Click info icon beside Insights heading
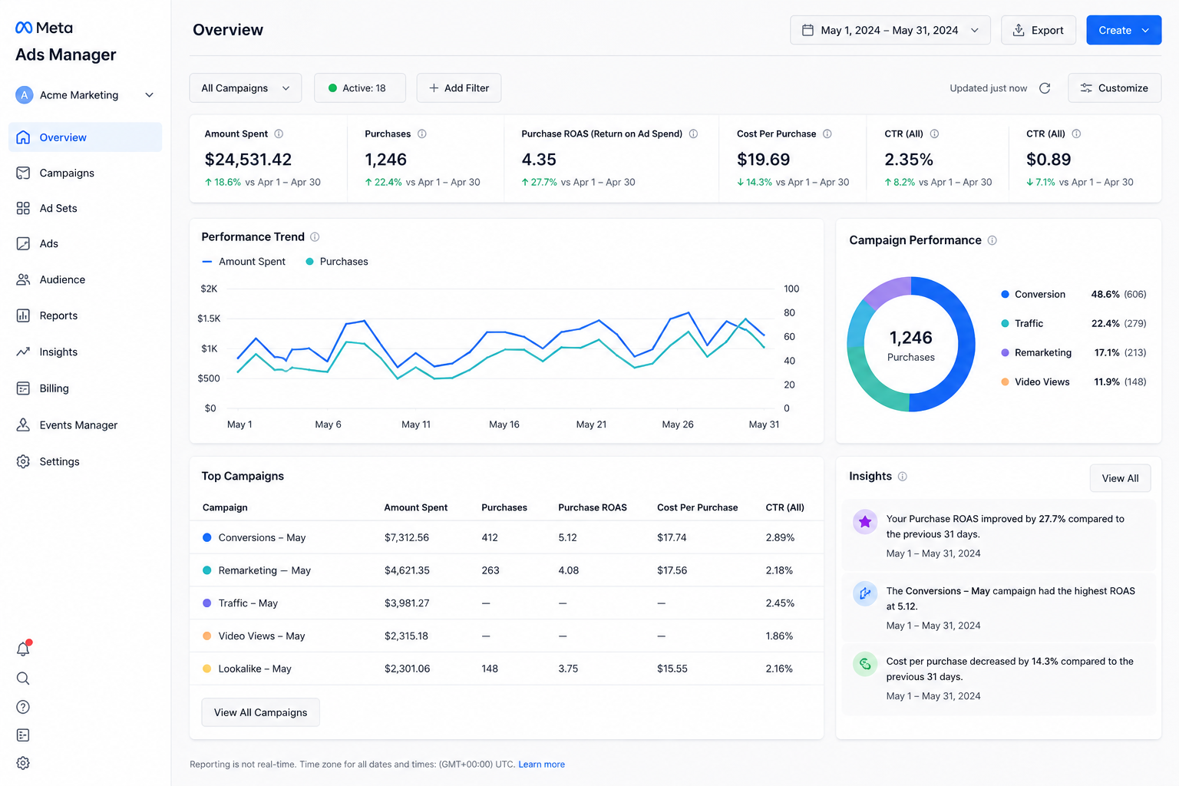 click(903, 477)
